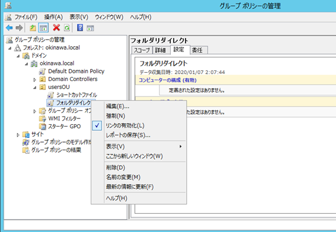Viewport: 336px width, 232px height.
Task: Click the Forward arrow toolbar icon
Action: pyautogui.click(x=20, y=28)
